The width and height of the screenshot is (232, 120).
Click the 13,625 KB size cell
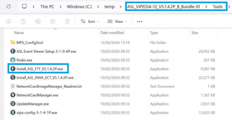[207, 112]
